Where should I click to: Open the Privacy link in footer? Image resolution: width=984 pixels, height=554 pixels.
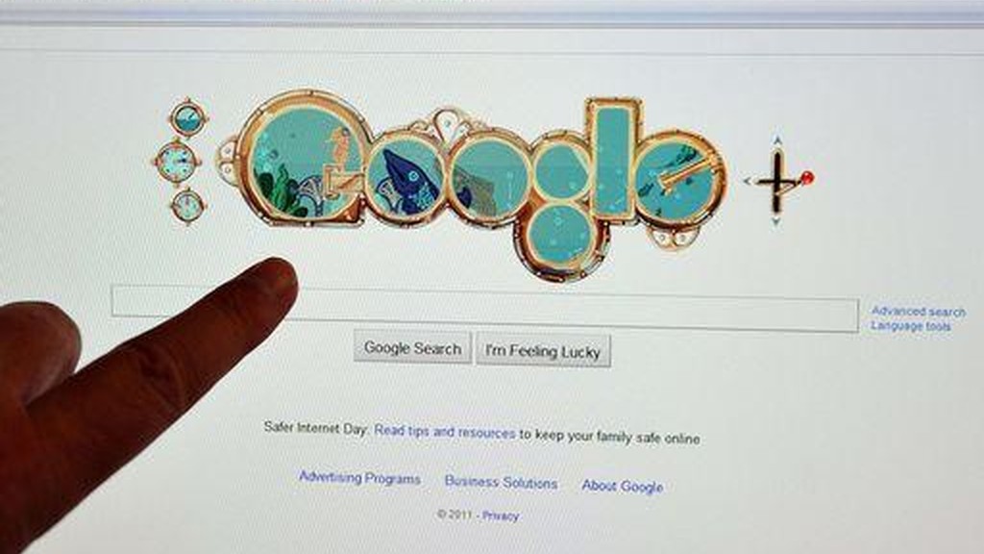500,516
